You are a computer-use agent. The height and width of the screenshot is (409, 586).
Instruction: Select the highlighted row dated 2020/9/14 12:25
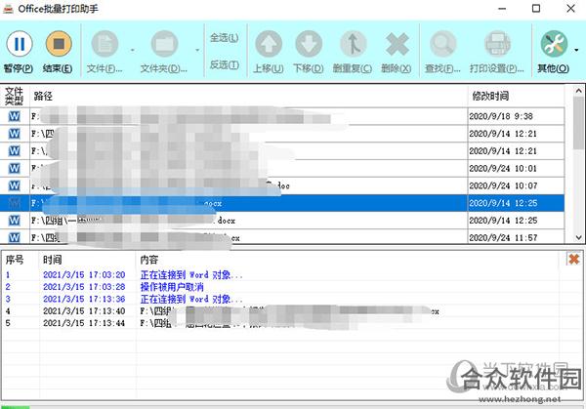click(x=282, y=203)
